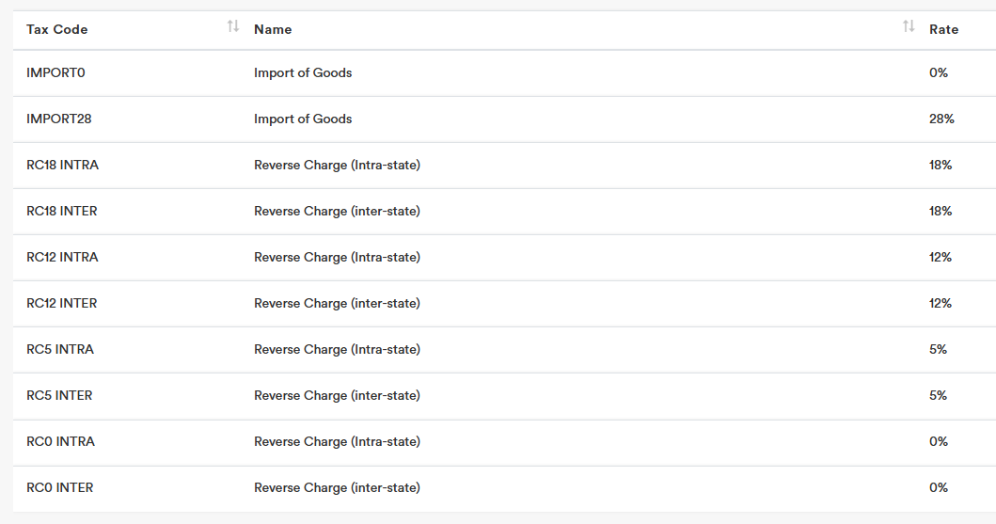996x524 pixels.
Task: Click the 18% rate for RC18 INTRA
Action: click(941, 165)
